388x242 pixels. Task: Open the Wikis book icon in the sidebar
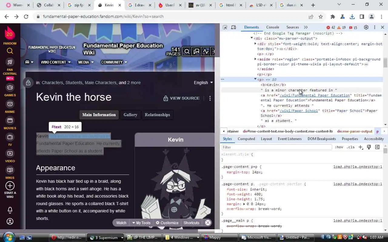(x=10, y=170)
